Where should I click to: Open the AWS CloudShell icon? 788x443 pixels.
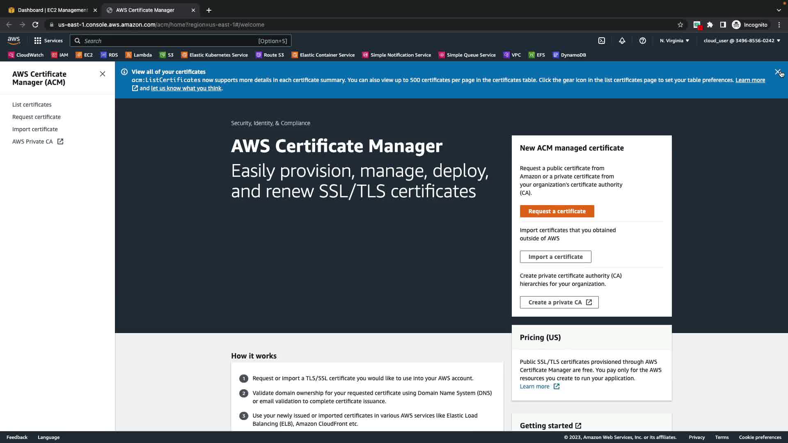[601, 41]
